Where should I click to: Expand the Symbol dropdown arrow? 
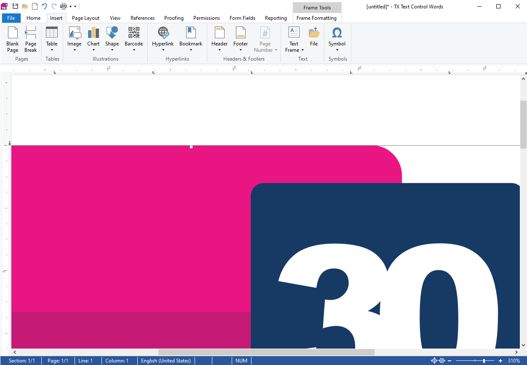[337, 50]
